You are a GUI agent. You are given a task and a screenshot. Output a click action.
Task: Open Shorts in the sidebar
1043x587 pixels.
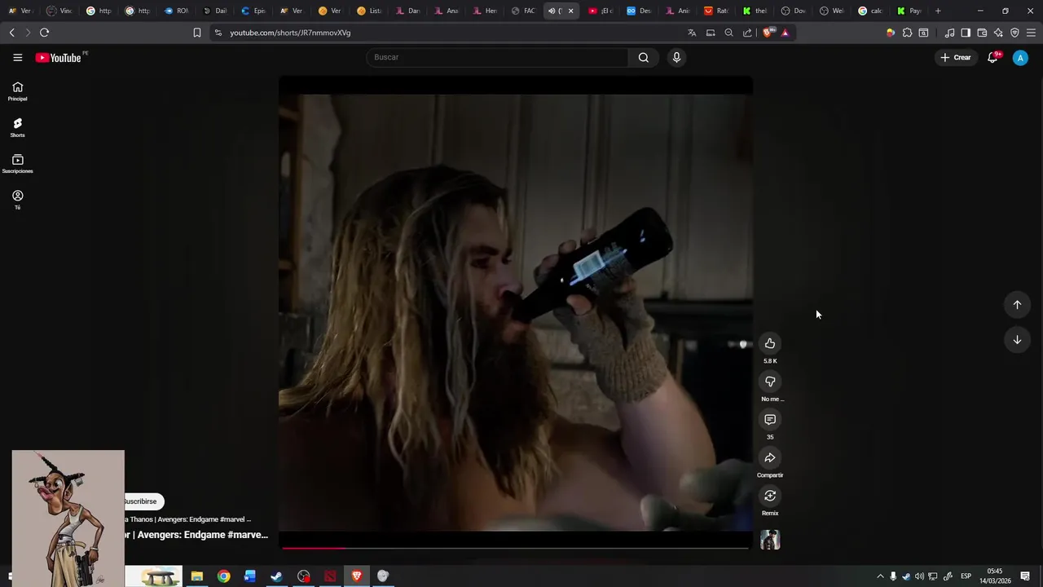tap(18, 128)
